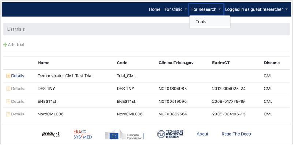
Task: Select the NordCML006 name cell
Action: coord(51,114)
